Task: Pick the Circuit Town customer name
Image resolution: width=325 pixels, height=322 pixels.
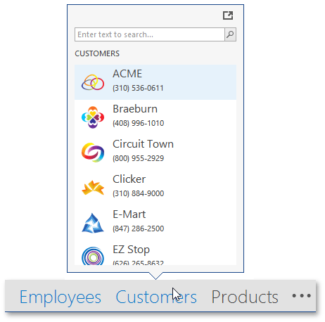Action: tap(143, 144)
